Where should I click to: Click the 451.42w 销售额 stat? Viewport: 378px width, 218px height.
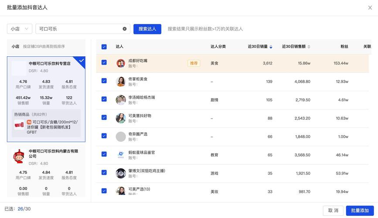point(23,100)
